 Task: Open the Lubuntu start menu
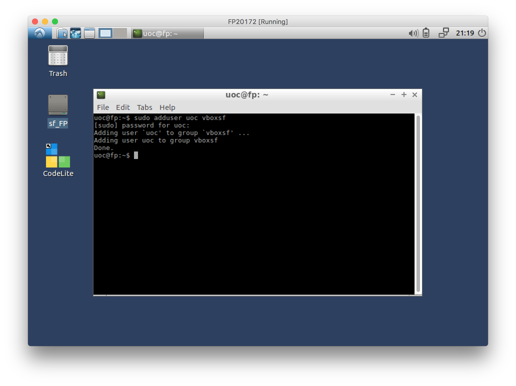pyautogui.click(x=40, y=33)
